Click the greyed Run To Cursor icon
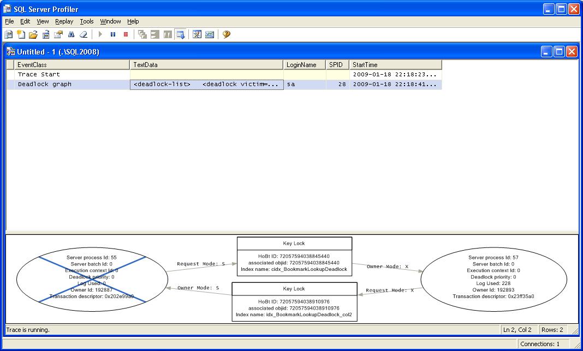The height and width of the screenshot is (351, 583). [155, 34]
